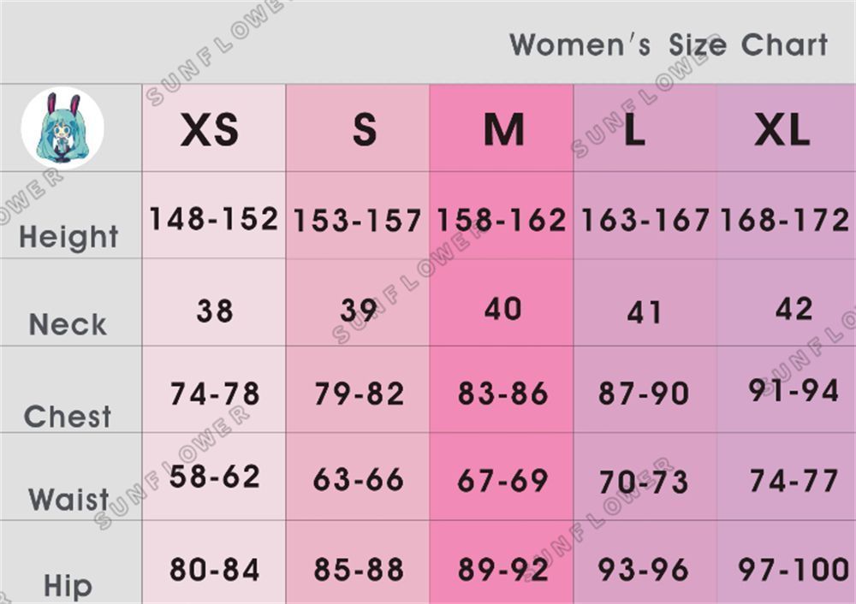Select the Neck row label
This screenshot has height=604, width=856.
tap(68, 324)
